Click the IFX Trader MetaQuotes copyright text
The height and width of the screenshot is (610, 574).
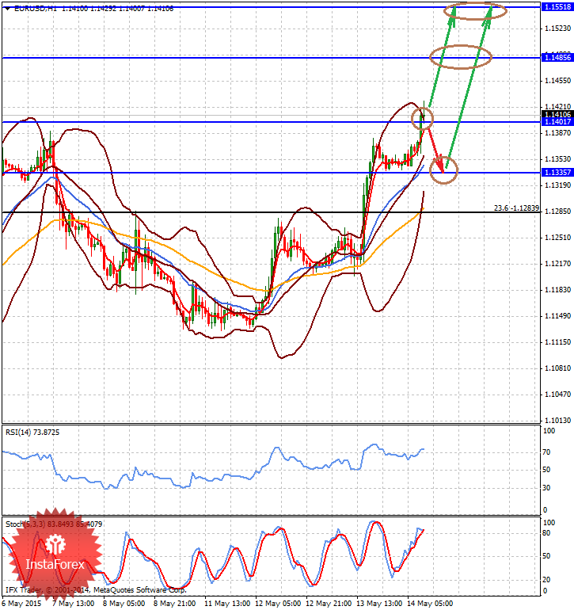tap(95, 589)
